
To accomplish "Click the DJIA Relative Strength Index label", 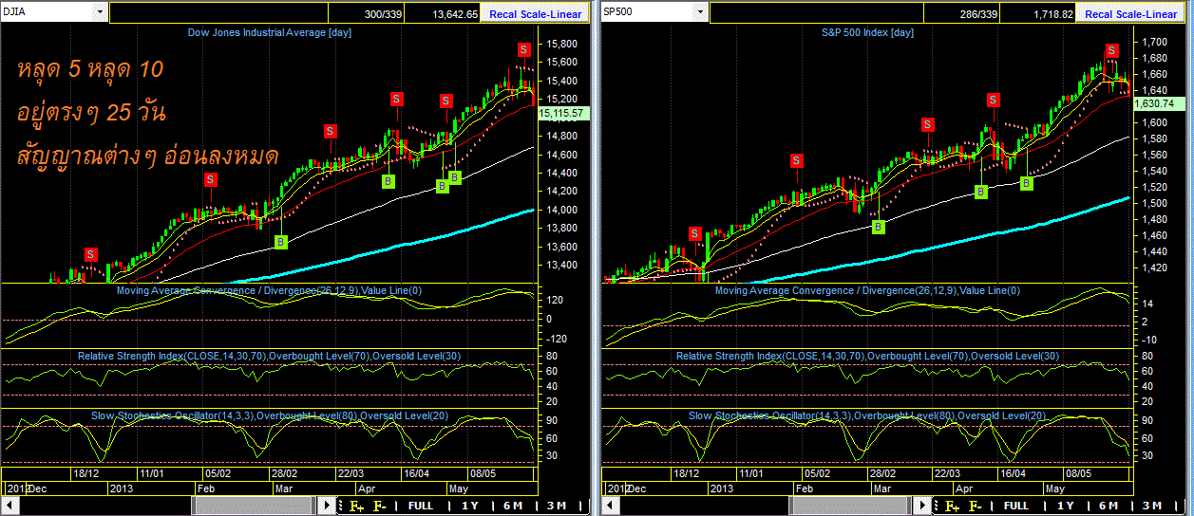I will (269, 355).
